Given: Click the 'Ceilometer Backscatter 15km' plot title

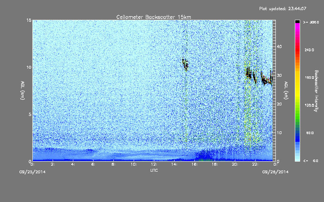Looking at the screenshot, I should 153,17.
